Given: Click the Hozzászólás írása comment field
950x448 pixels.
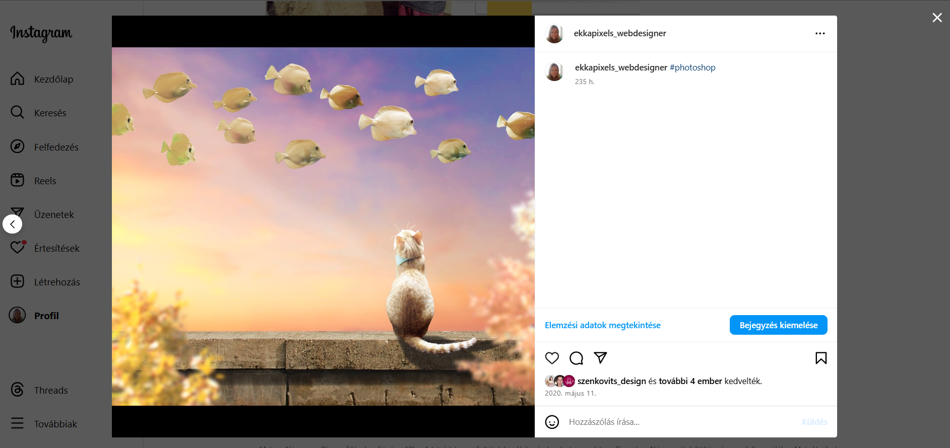Looking at the screenshot, I should click(x=680, y=422).
